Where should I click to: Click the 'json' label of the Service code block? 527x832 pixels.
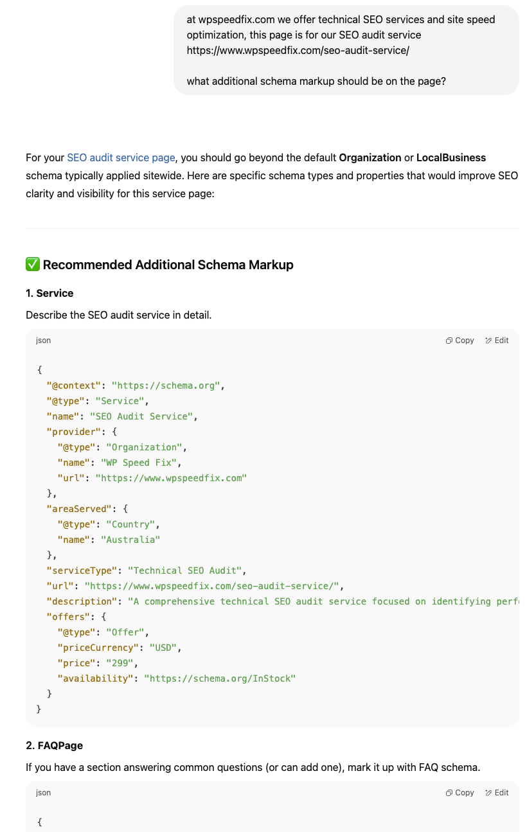pos(43,341)
